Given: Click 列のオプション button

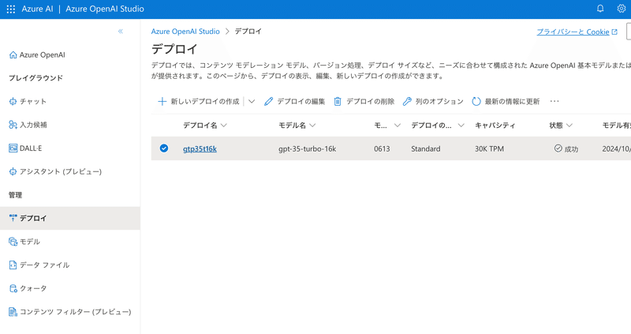Looking at the screenshot, I should 433,102.
